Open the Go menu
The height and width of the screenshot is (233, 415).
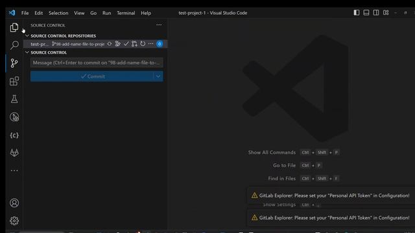click(93, 13)
